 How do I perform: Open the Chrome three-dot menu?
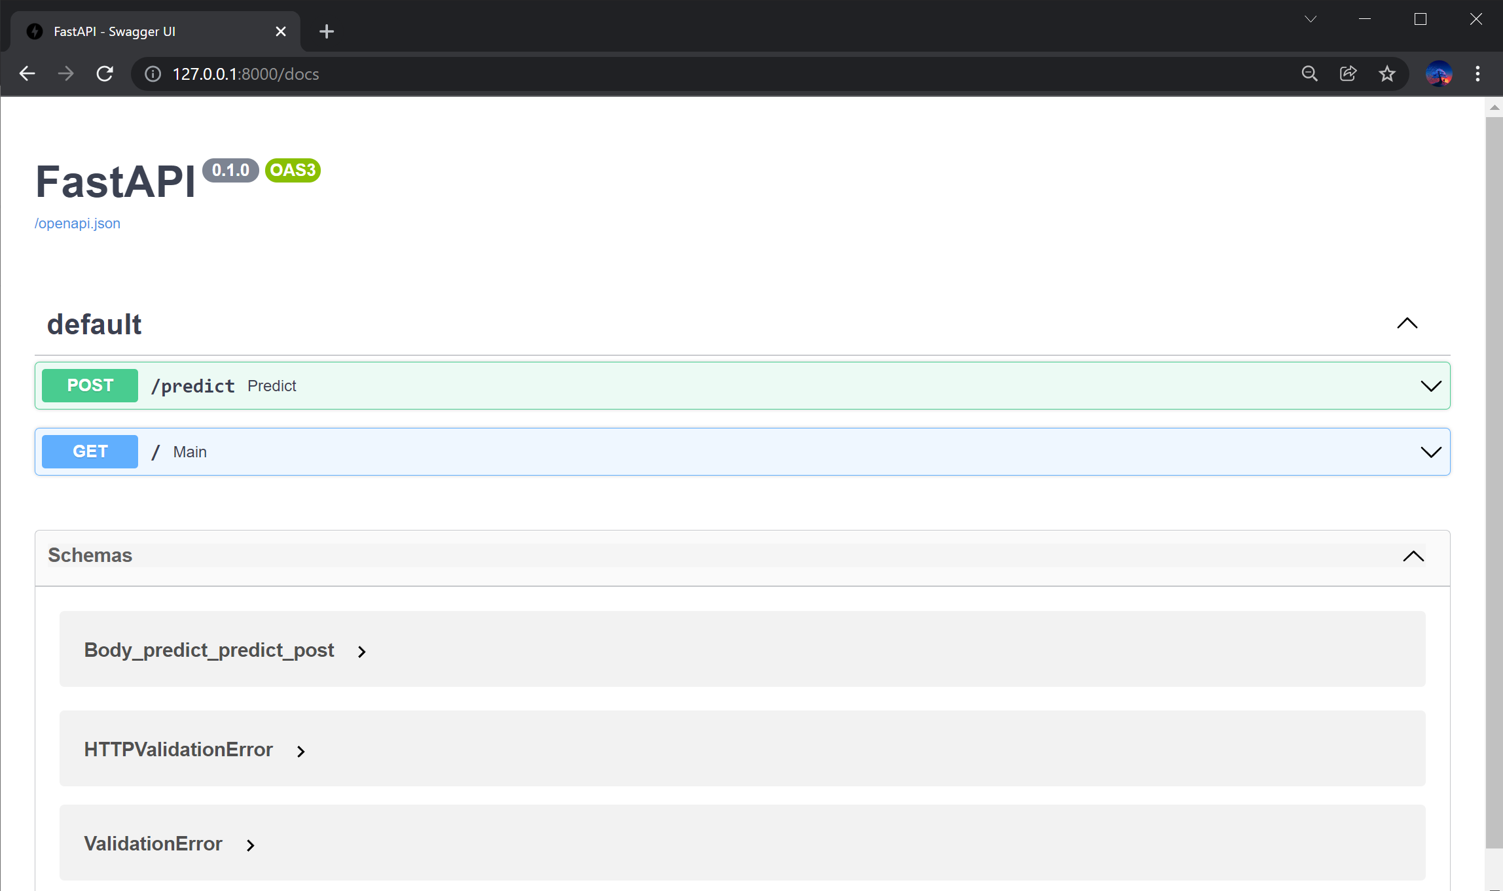[1477, 74]
